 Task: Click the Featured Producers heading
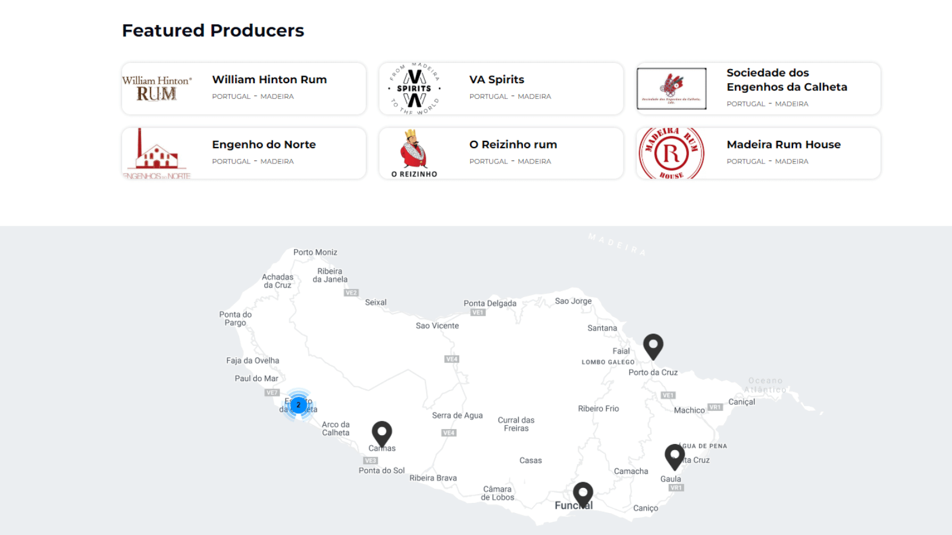213,30
